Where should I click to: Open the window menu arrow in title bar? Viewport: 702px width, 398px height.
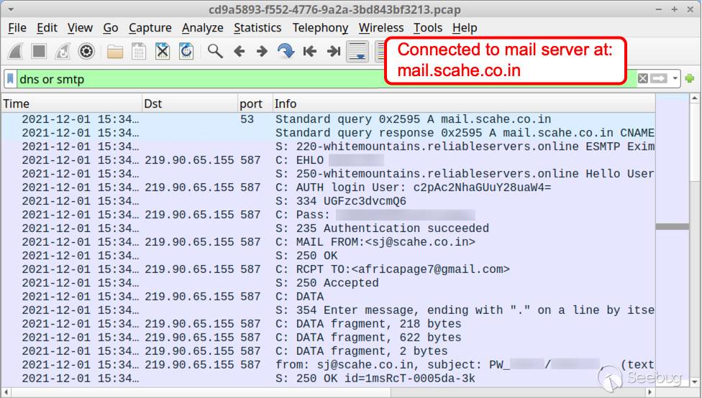coord(10,9)
